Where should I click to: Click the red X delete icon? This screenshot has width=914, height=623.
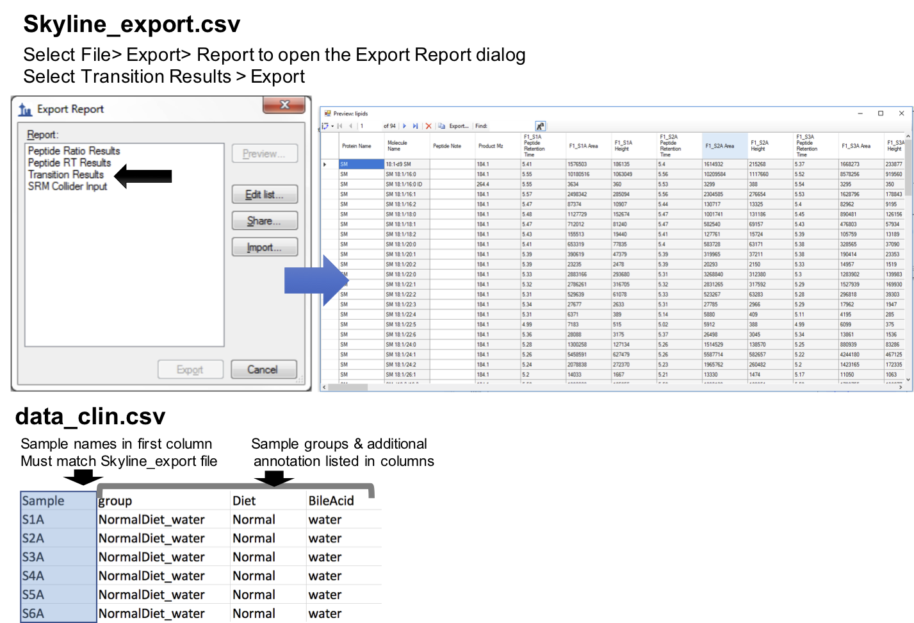(x=428, y=126)
